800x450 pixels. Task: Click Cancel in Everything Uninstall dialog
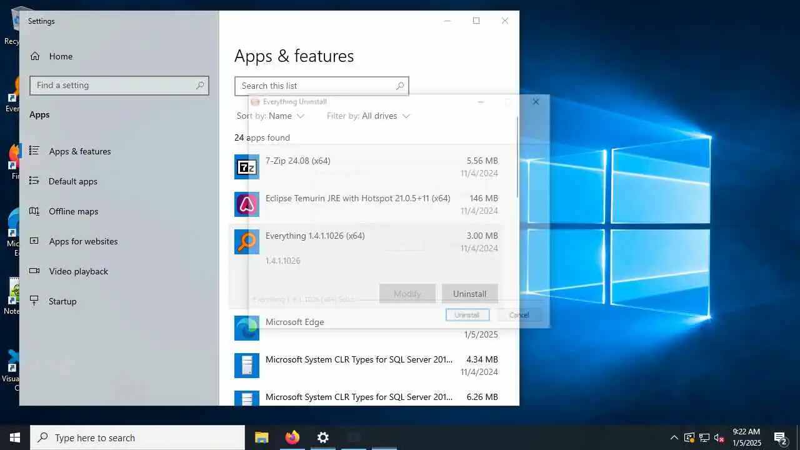pos(519,315)
